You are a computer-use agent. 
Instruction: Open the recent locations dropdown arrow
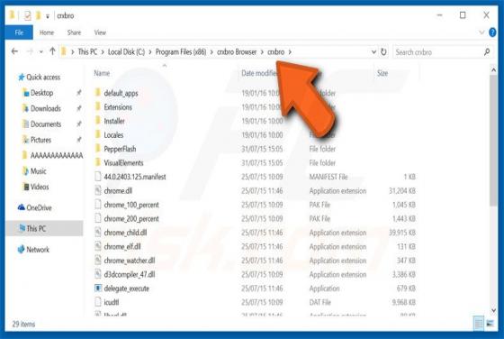point(40,51)
